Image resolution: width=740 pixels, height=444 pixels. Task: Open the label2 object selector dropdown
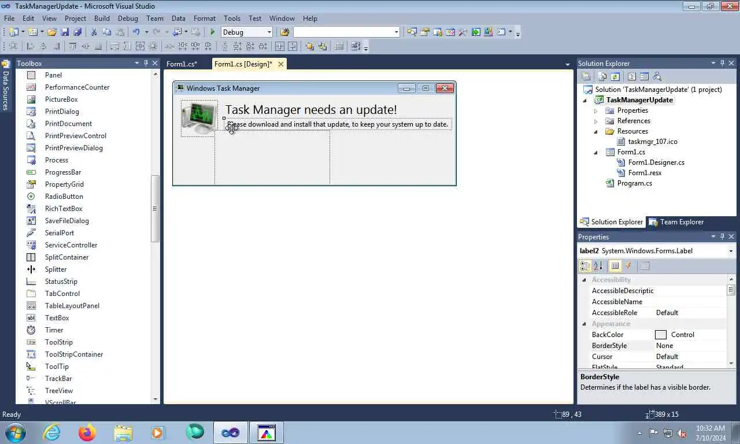click(731, 251)
